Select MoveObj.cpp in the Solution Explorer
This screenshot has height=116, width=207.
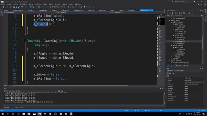[181, 42]
